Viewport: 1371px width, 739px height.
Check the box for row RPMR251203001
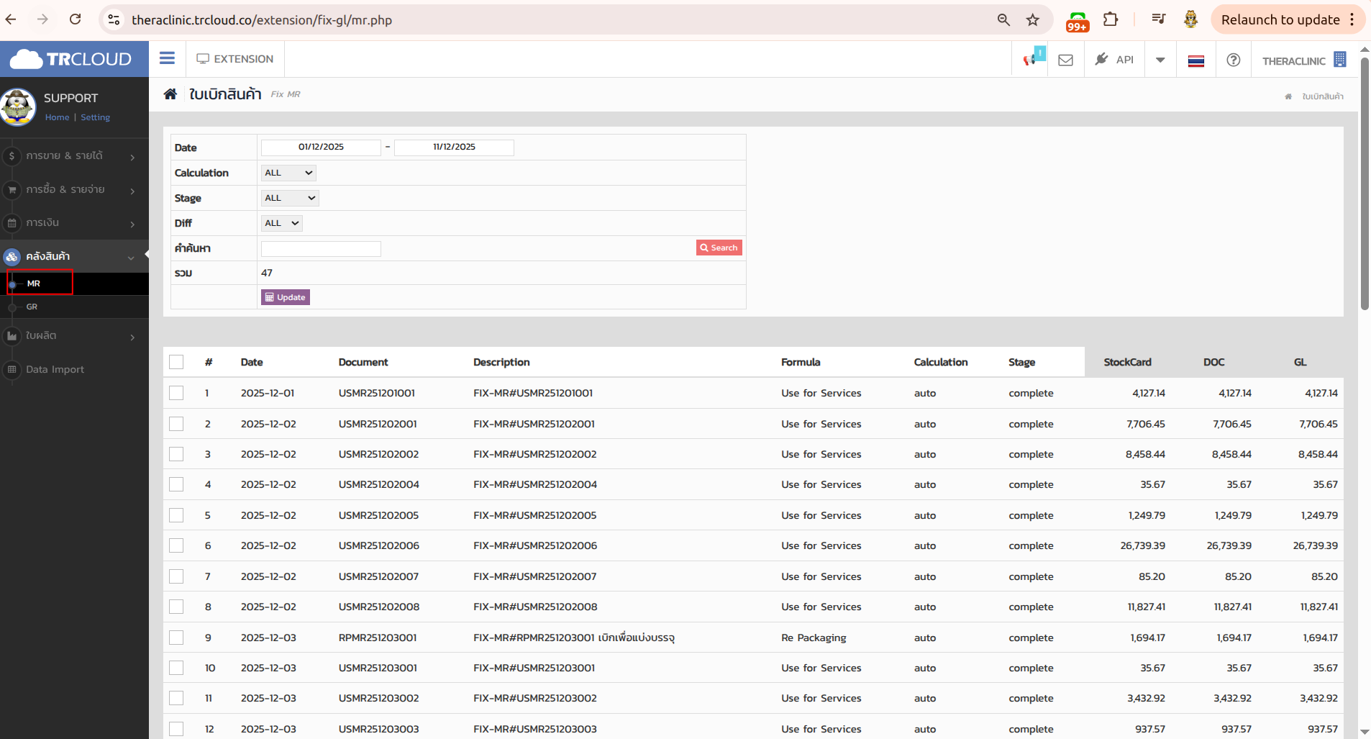tap(176, 638)
